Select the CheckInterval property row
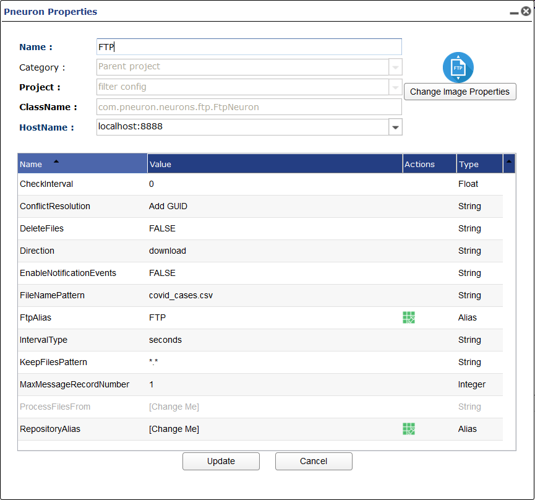The width and height of the screenshot is (535, 500). [260, 184]
